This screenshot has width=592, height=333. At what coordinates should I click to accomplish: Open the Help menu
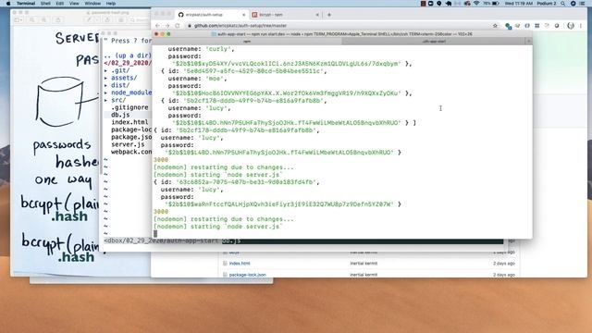click(x=111, y=4)
